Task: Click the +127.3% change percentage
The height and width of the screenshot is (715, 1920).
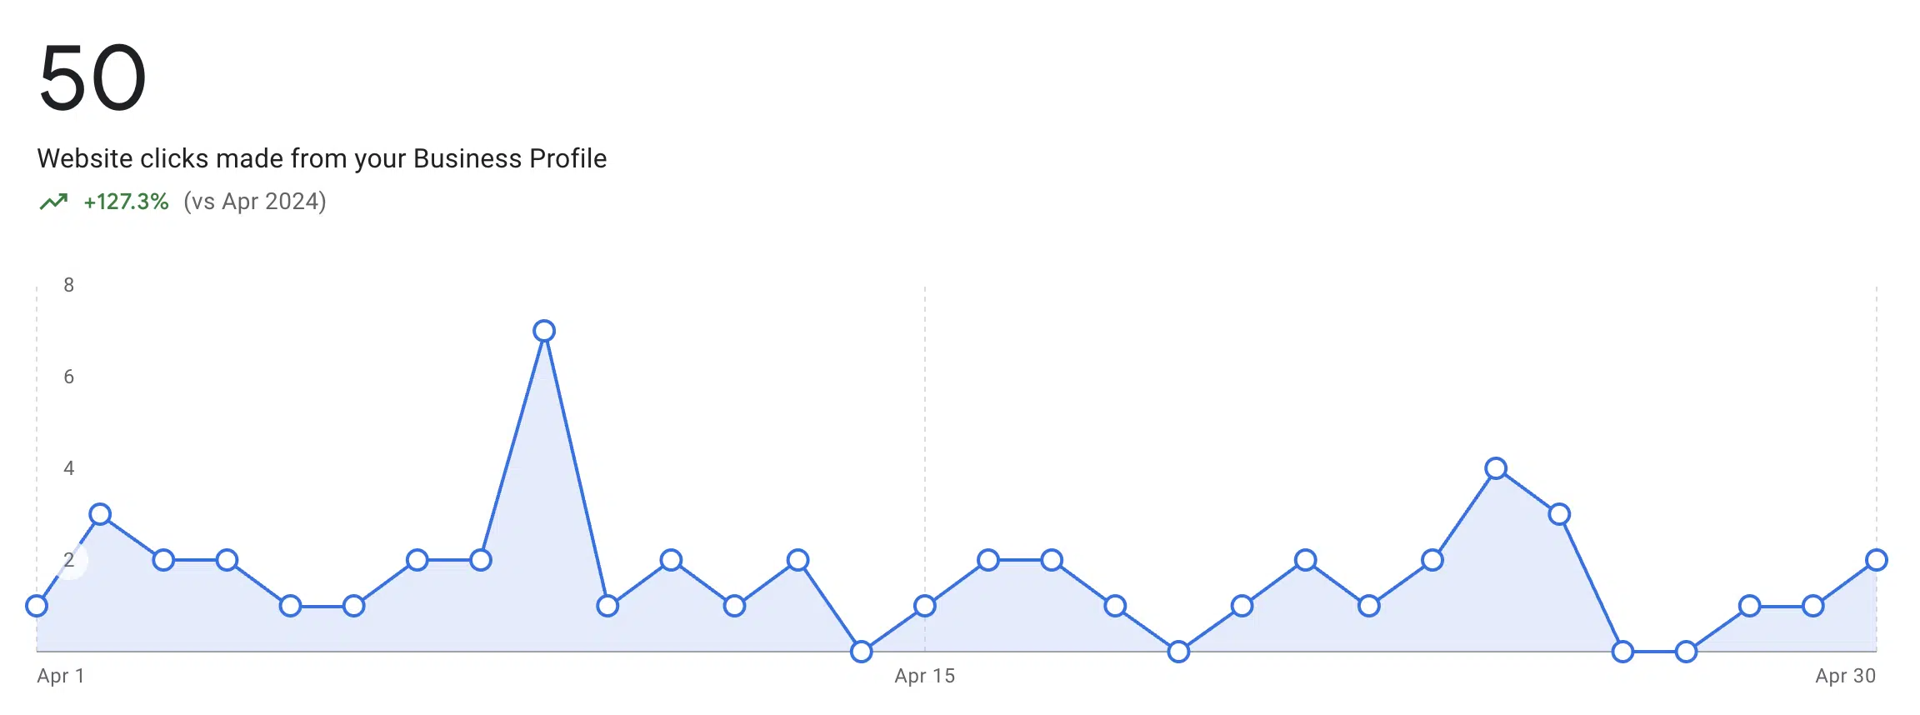Action: 126,202
